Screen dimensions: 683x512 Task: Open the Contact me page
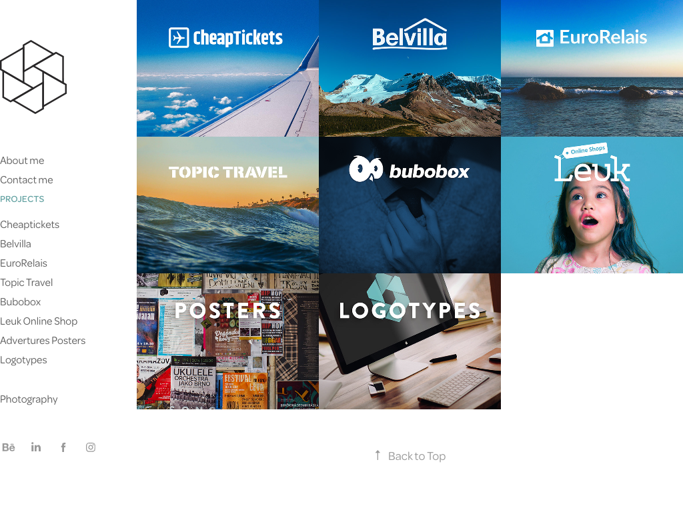27,180
